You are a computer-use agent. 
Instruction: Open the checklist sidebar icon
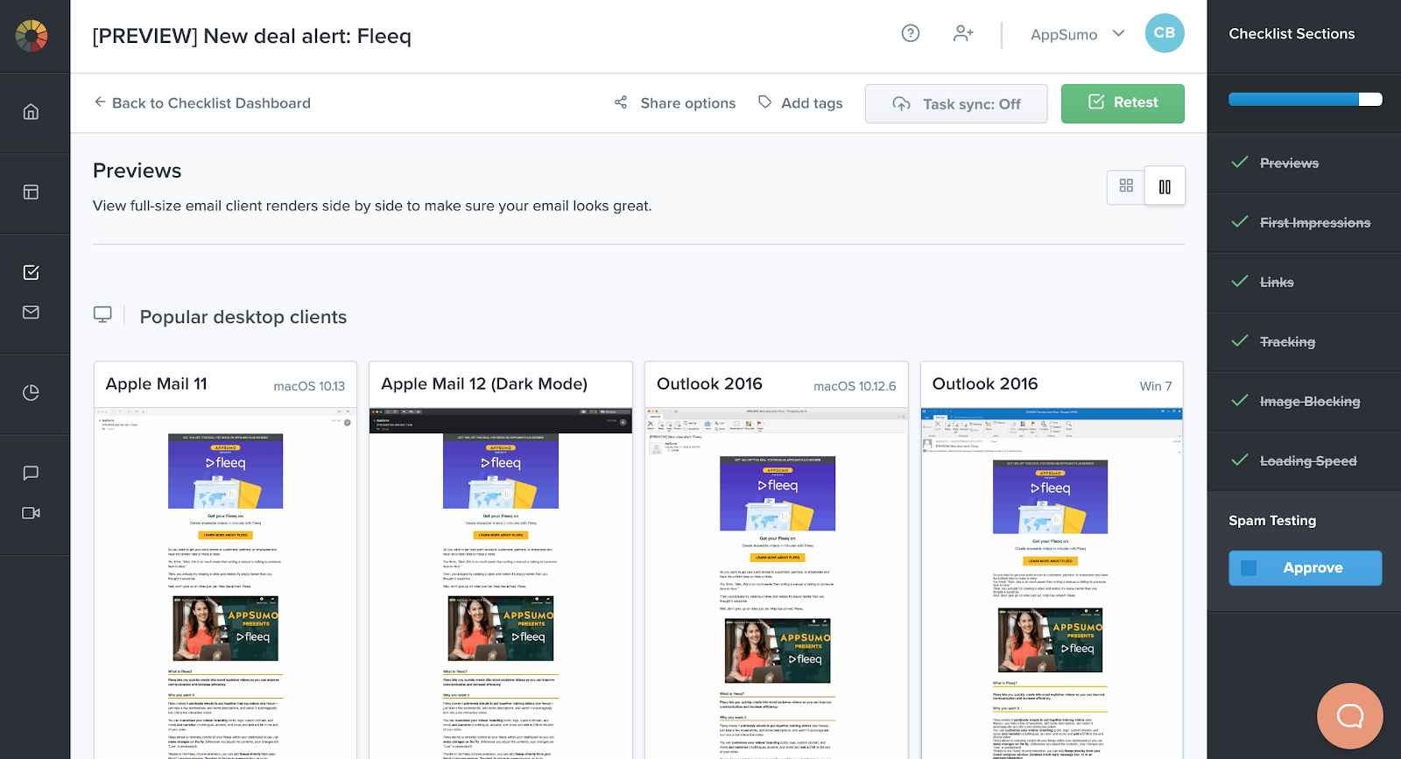32,272
